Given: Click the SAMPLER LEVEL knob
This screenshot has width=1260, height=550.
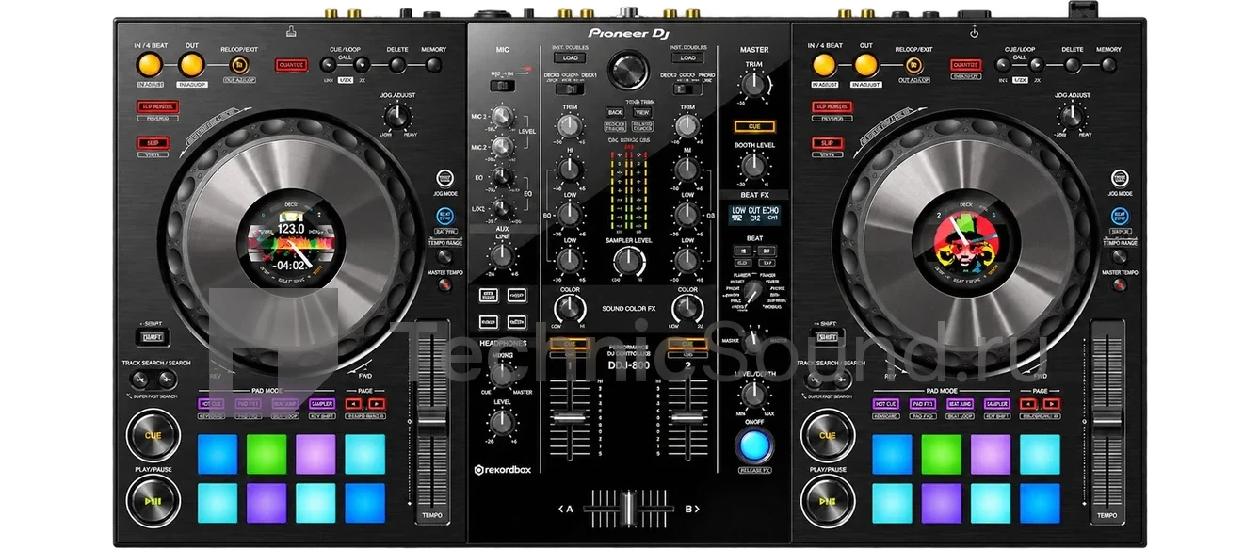Looking at the screenshot, I should (x=628, y=262).
